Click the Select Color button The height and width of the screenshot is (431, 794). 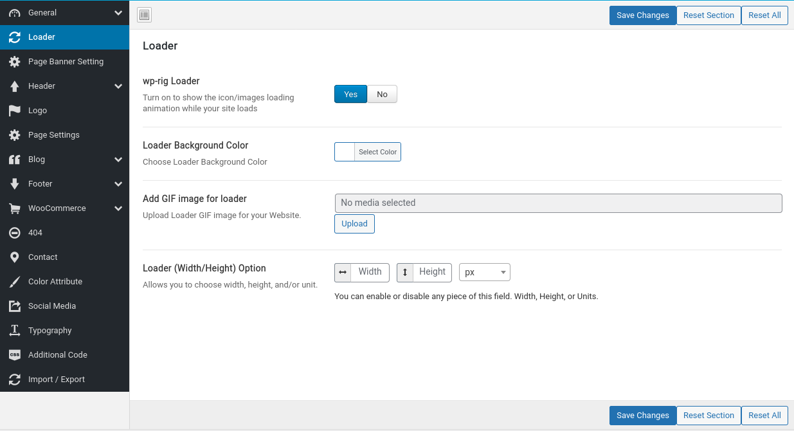tap(378, 152)
